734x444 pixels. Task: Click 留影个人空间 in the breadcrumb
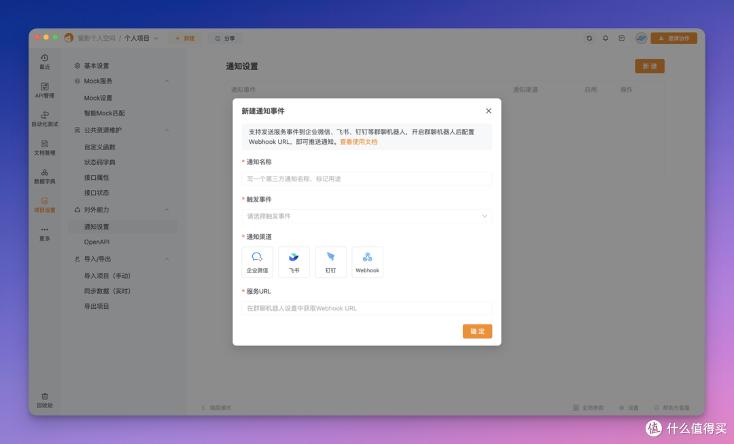pyautogui.click(x=97, y=38)
